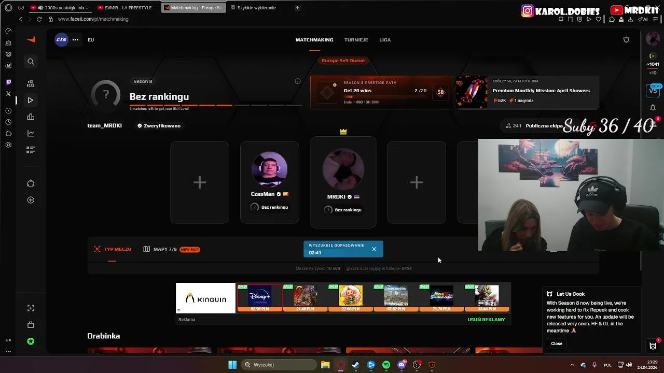Viewport: 664px width, 373px height.
Task: Open the CS2 game selector icon
Action: pos(61,40)
